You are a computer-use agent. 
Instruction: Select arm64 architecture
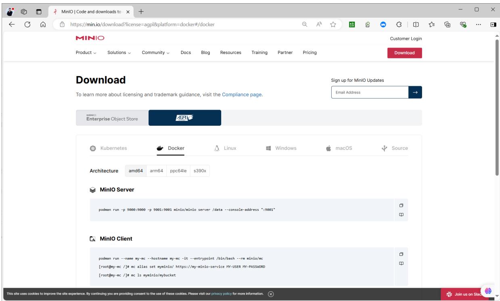[x=157, y=171]
